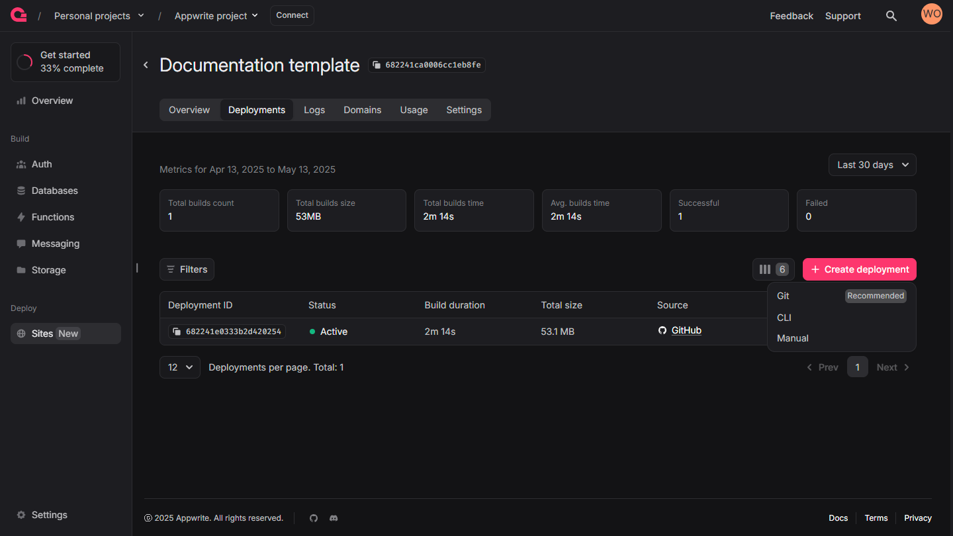Choose Manual from the deployment menu
Screen dimensions: 953x536
tap(841, 338)
